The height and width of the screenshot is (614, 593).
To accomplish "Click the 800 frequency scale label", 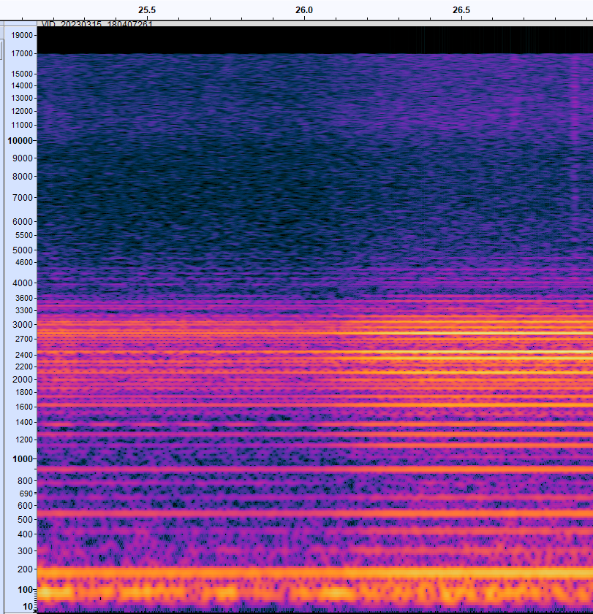I will [26, 481].
